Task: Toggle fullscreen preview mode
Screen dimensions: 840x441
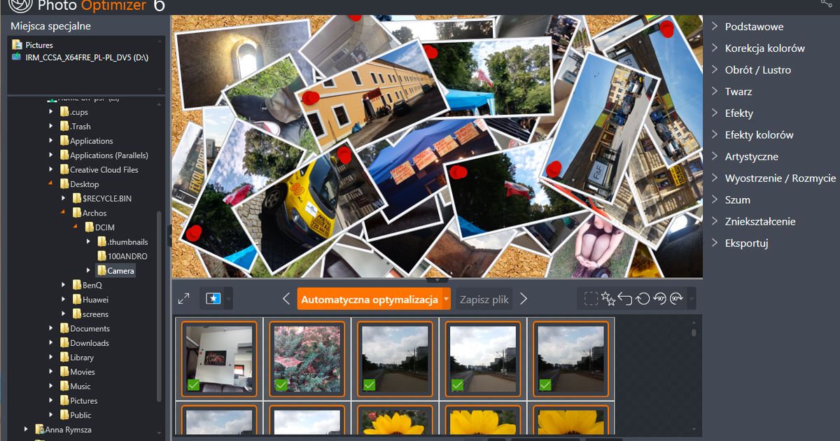Action: coord(183,298)
